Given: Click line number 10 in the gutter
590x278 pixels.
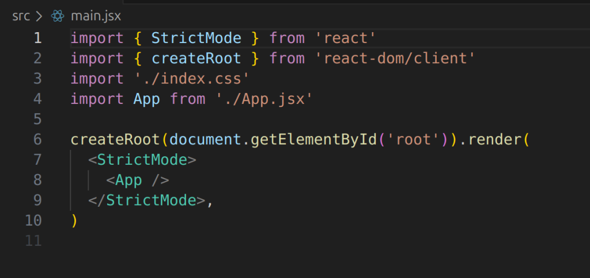Looking at the screenshot, I should click(x=33, y=220).
